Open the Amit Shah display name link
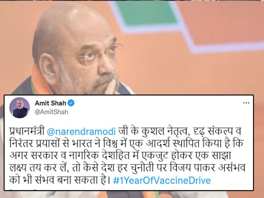The image size is (264, 198). coord(50,103)
